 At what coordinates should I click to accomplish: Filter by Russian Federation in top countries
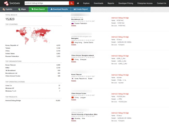pos(12,56)
